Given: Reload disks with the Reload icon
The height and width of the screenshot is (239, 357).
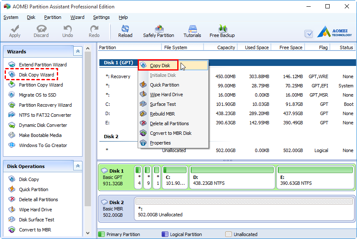Looking at the screenshot, I should click(125, 31).
